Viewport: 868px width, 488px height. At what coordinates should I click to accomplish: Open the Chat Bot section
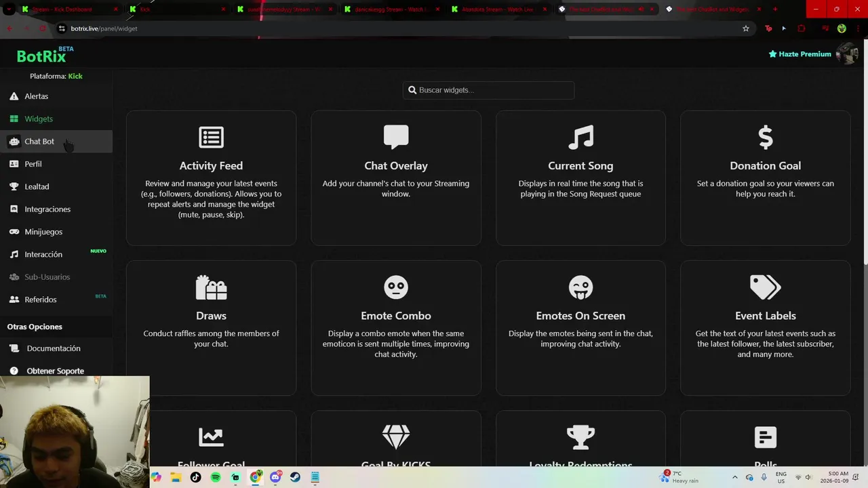56,142
